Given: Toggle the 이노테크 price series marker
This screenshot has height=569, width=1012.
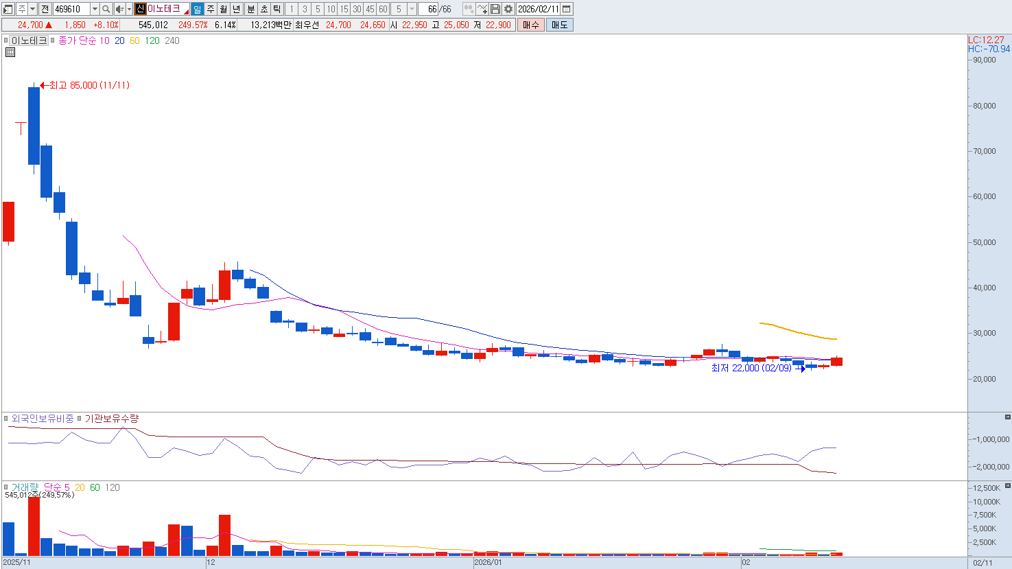Looking at the screenshot, I should point(5,40).
